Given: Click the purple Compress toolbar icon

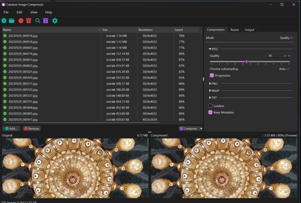Looking at the screenshot, I should point(46,21).
